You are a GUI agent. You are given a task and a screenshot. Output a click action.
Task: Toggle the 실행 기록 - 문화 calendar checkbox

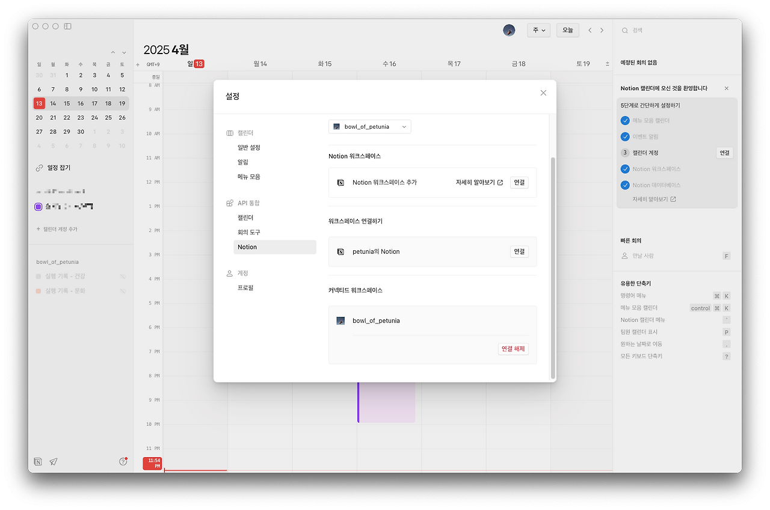pyautogui.click(x=38, y=291)
